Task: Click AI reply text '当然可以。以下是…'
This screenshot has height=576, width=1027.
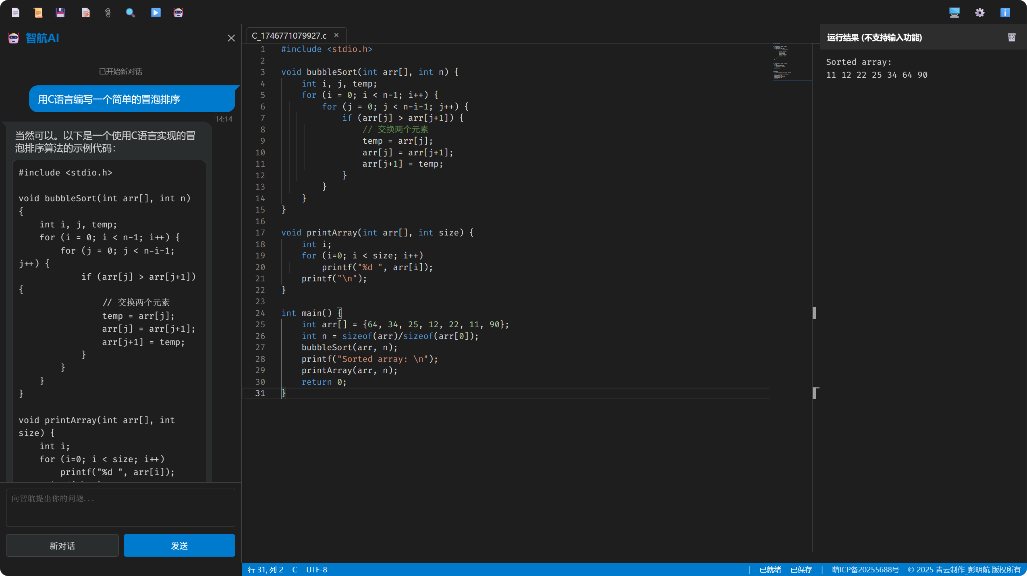Action: [x=106, y=142]
